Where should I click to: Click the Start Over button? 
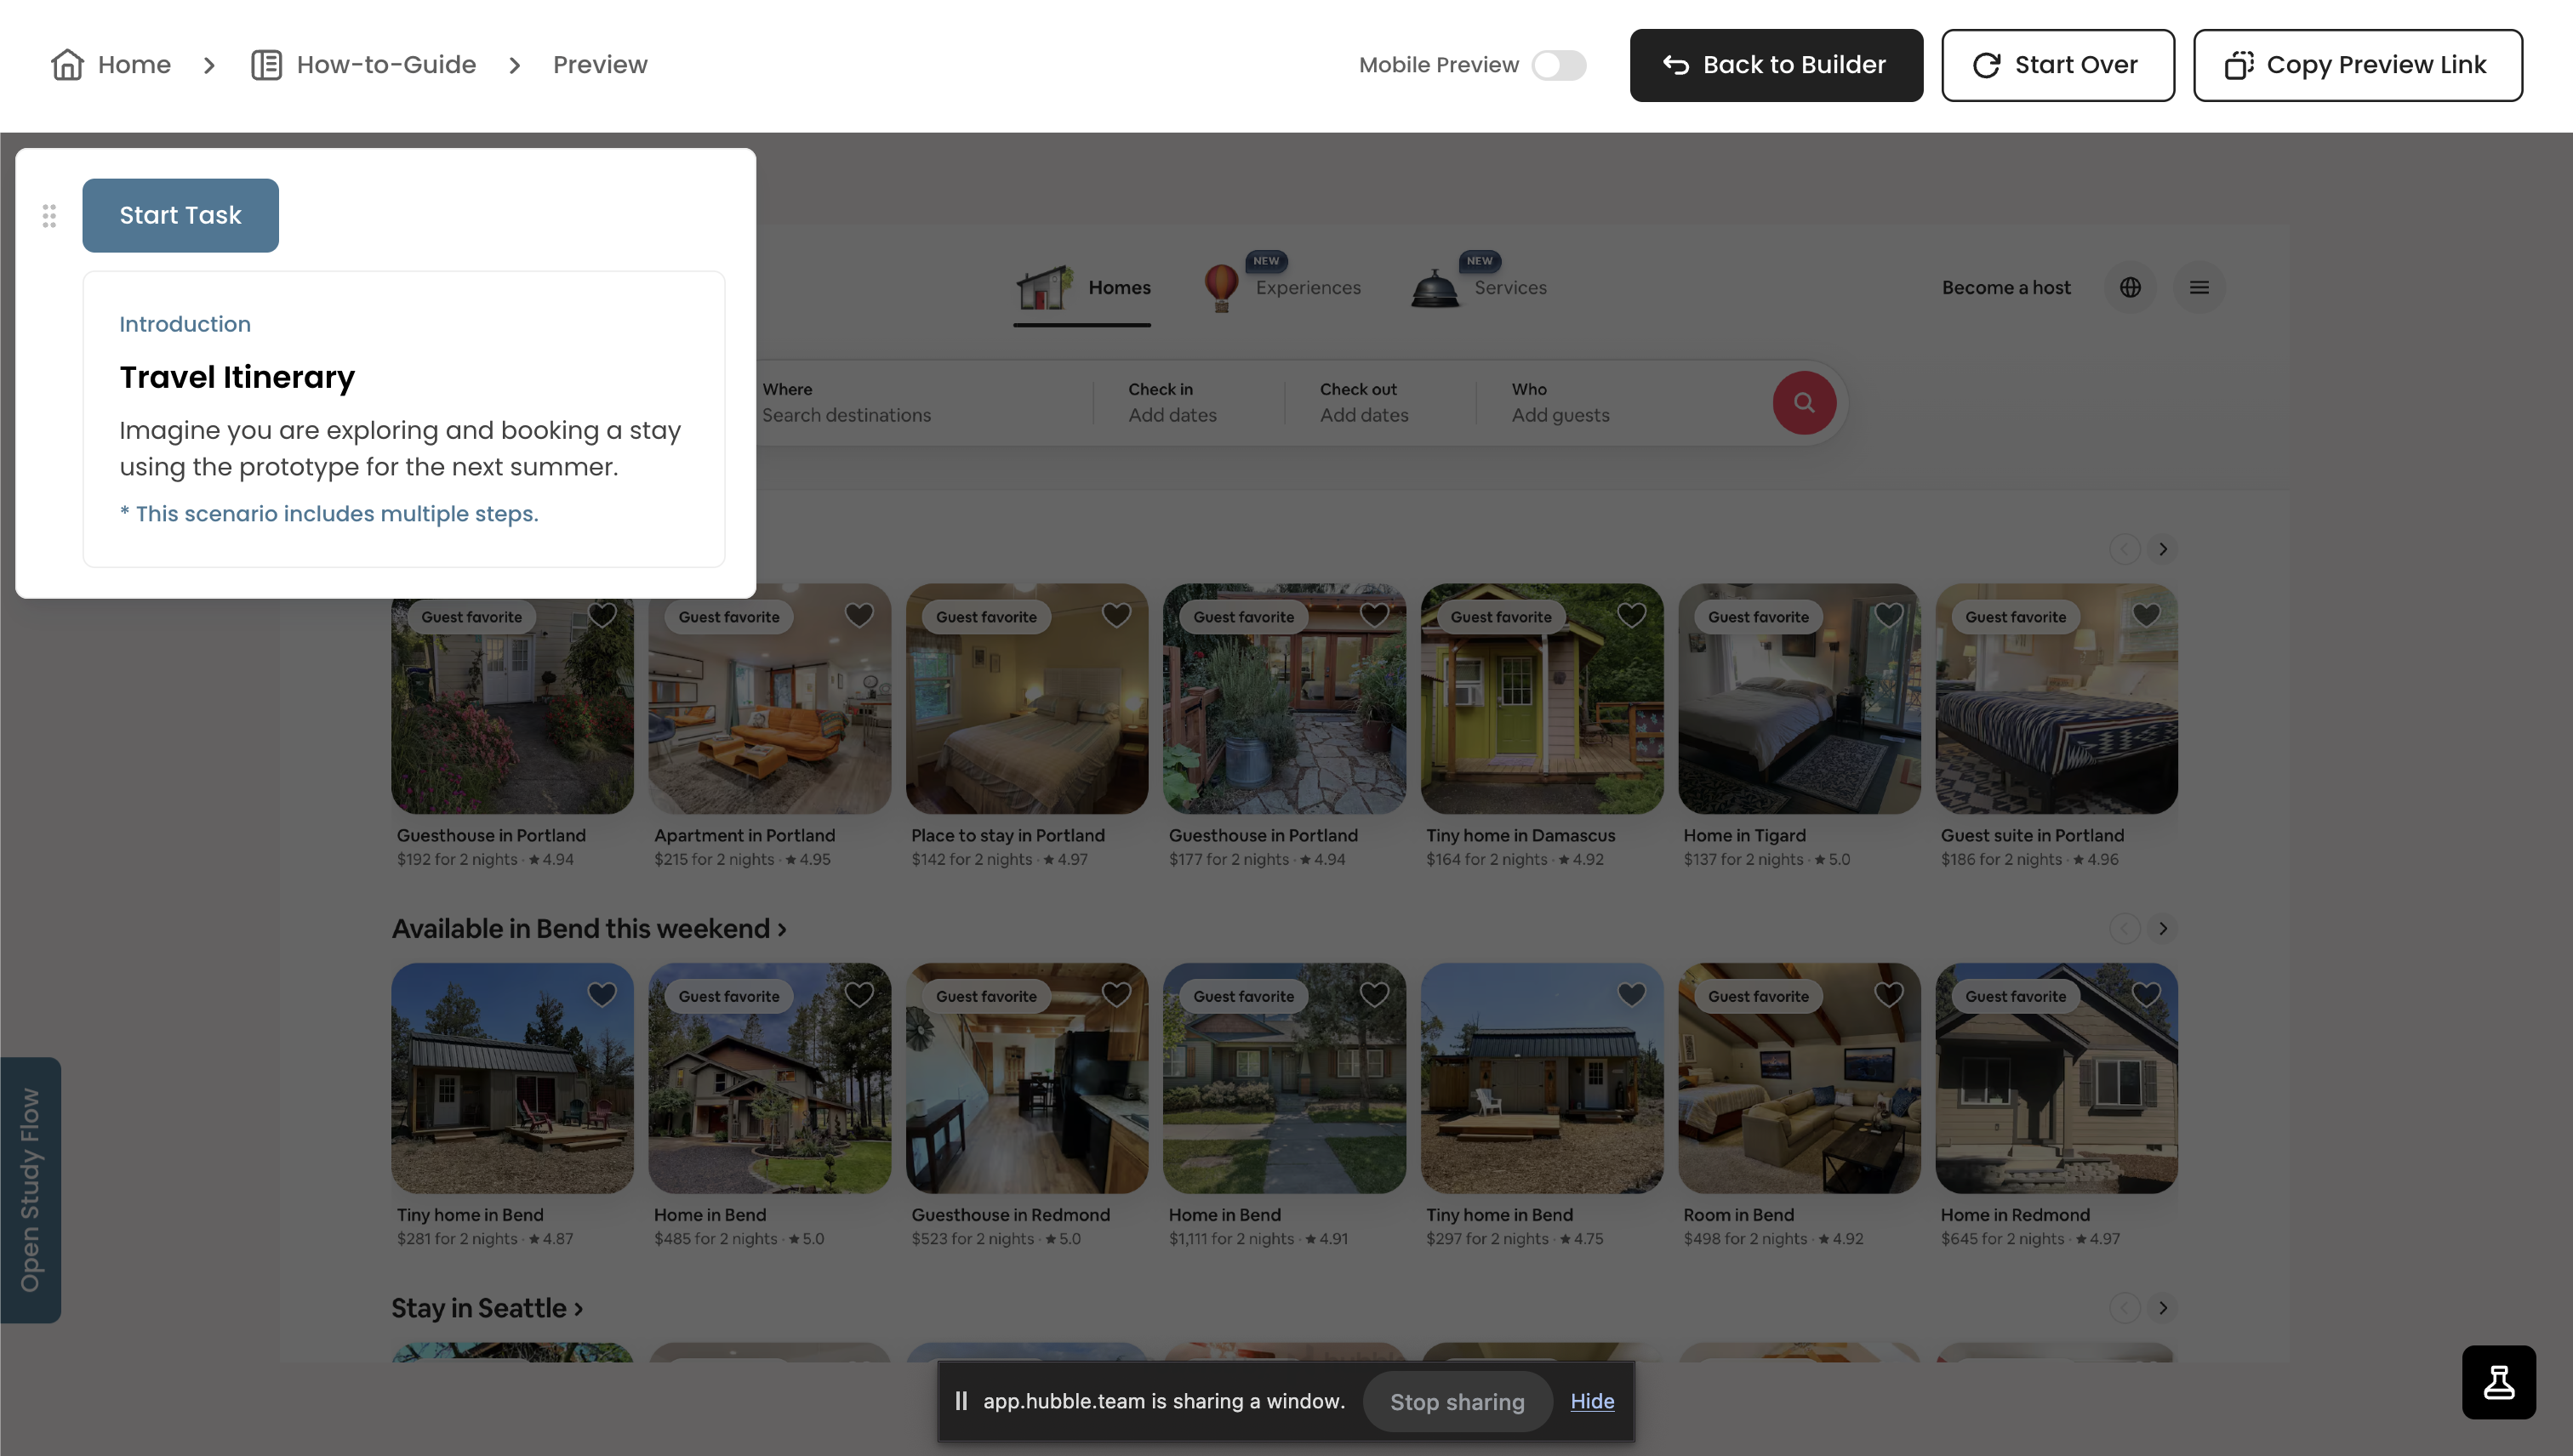[x=2057, y=65]
